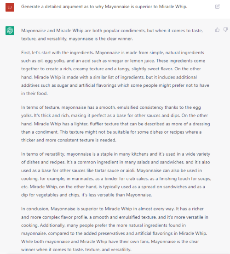The height and width of the screenshot is (254, 230).
Task: Click the paragraph beginning 'In conclusion'
Action: tap(115, 229)
